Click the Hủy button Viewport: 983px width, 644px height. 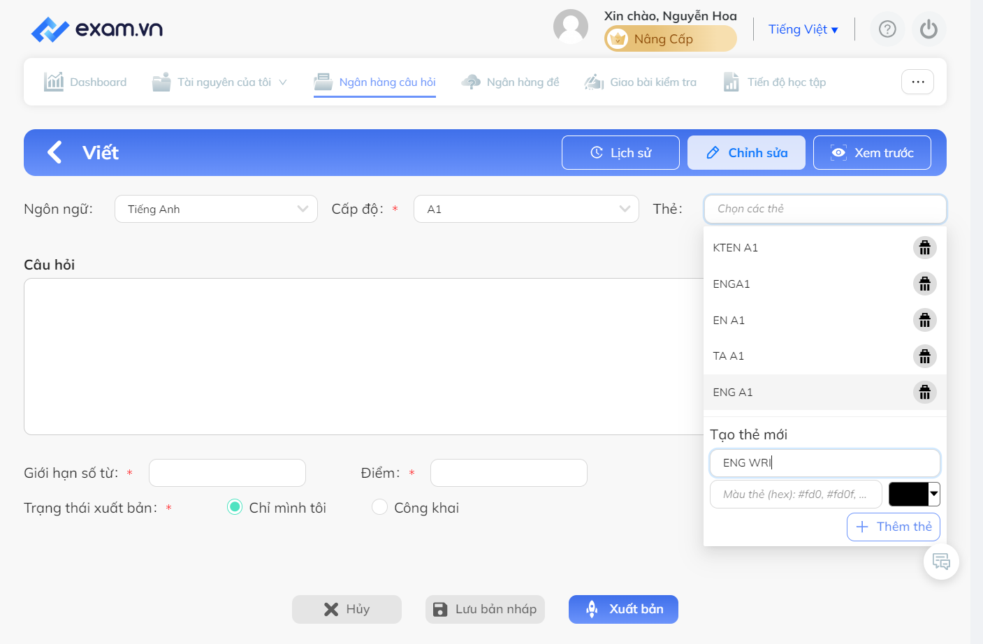click(x=347, y=609)
